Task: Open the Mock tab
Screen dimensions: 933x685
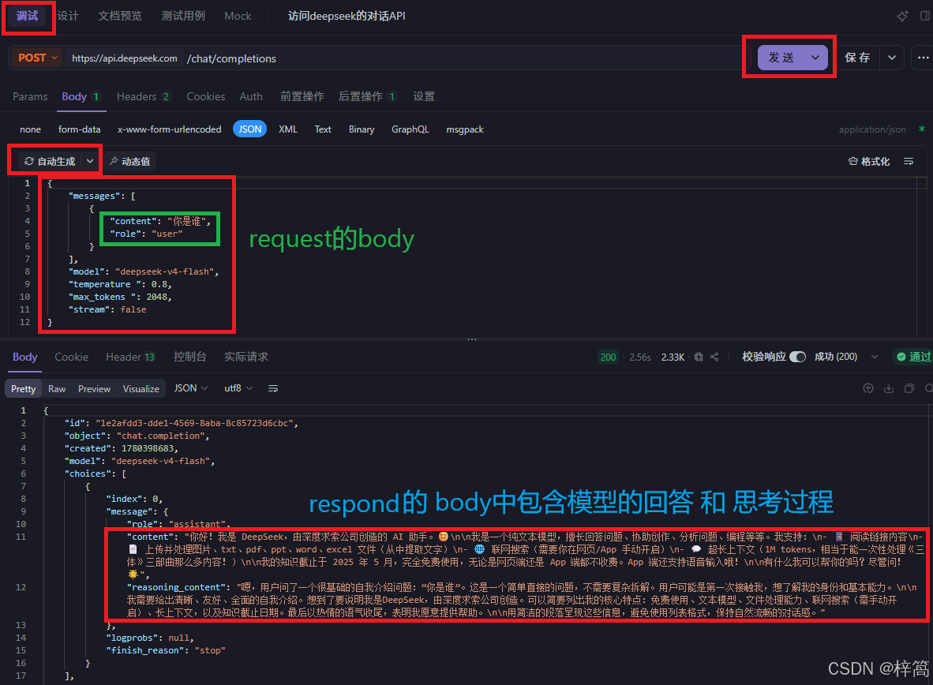Action: click(x=238, y=16)
